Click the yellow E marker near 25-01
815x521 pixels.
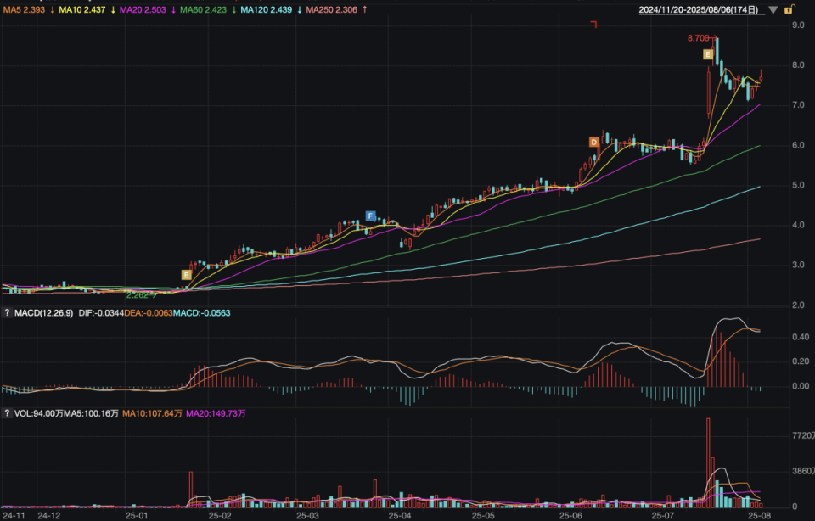coord(186,275)
